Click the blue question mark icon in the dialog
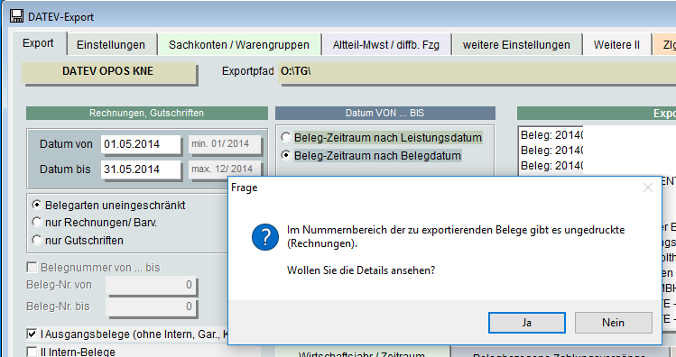This screenshot has height=357, width=676. (265, 237)
